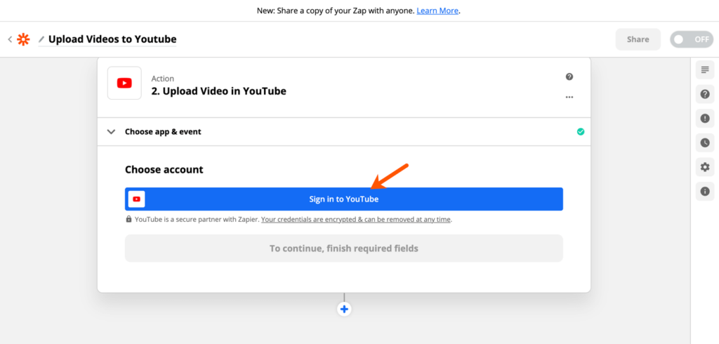This screenshot has width=719, height=344.
Task: Edit the Zap name with the pencil icon
Action: (41, 39)
